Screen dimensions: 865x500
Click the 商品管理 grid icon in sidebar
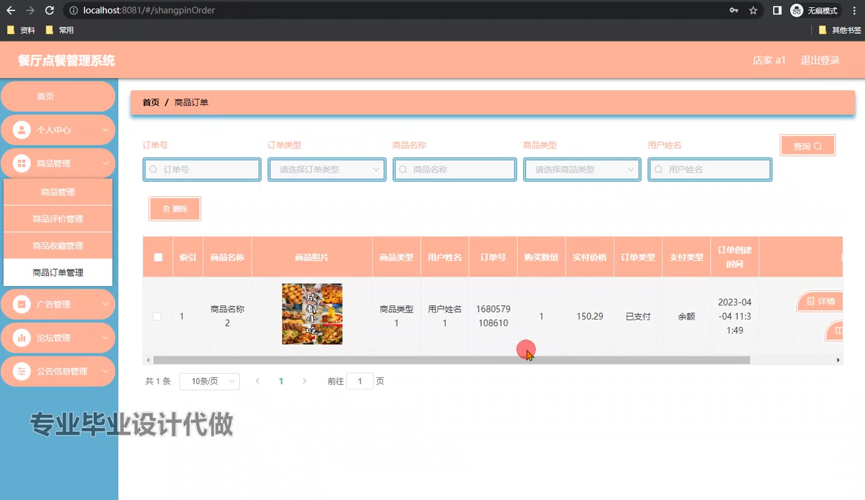[22, 163]
